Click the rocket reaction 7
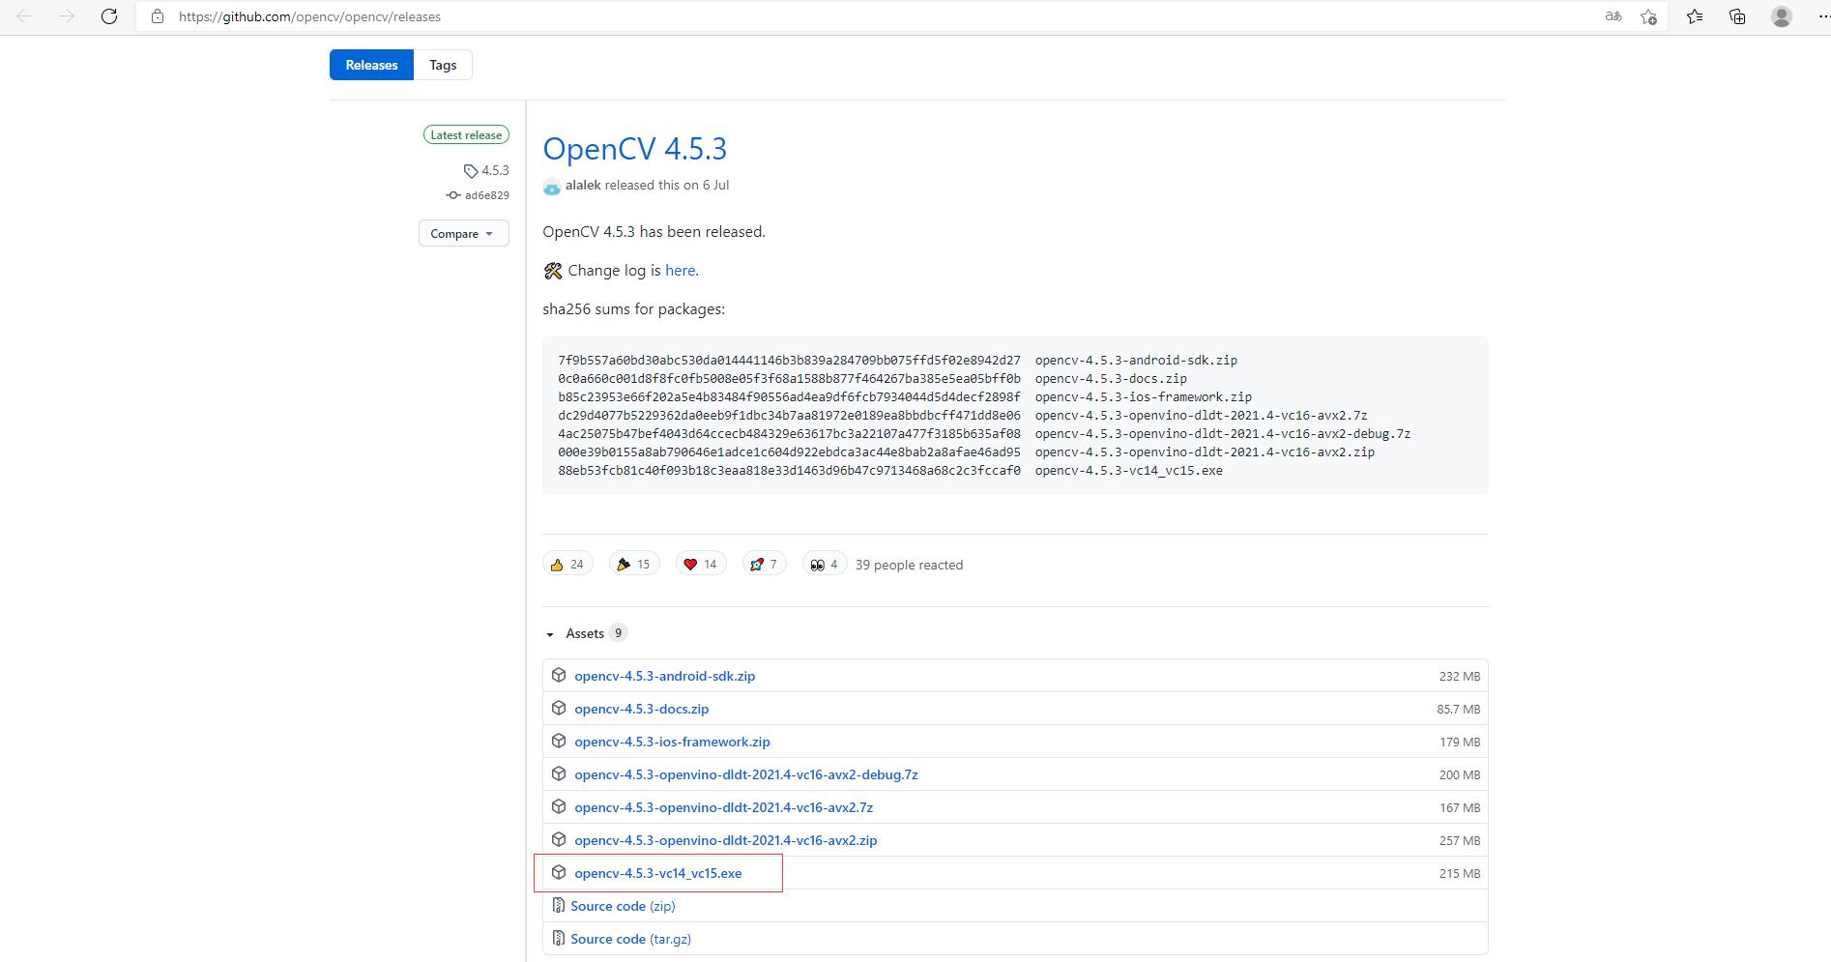The height and width of the screenshot is (962, 1831). coord(764,564)
